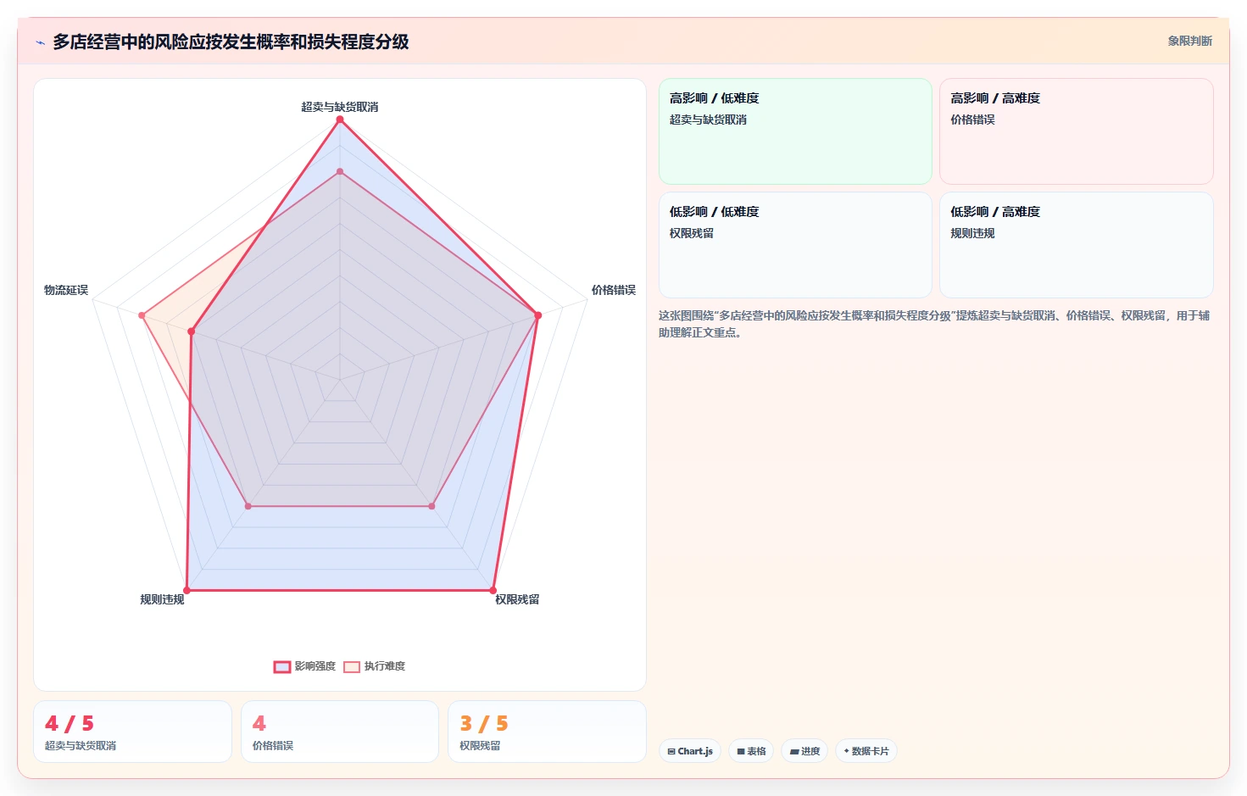
Task: Click the page title 多店经营中的风险应按发生概率和损失程度分级
Action: point(231,42)
